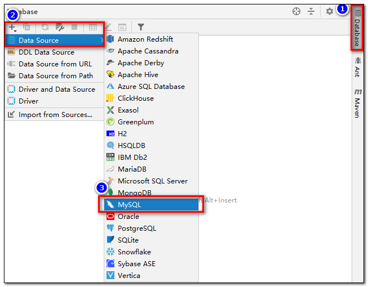Click the PostgreSQL elephant icon
The height and width of the screenshot is (287, 368).
click(110, 228)
